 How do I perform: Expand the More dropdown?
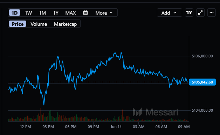[x=104, y=13]
